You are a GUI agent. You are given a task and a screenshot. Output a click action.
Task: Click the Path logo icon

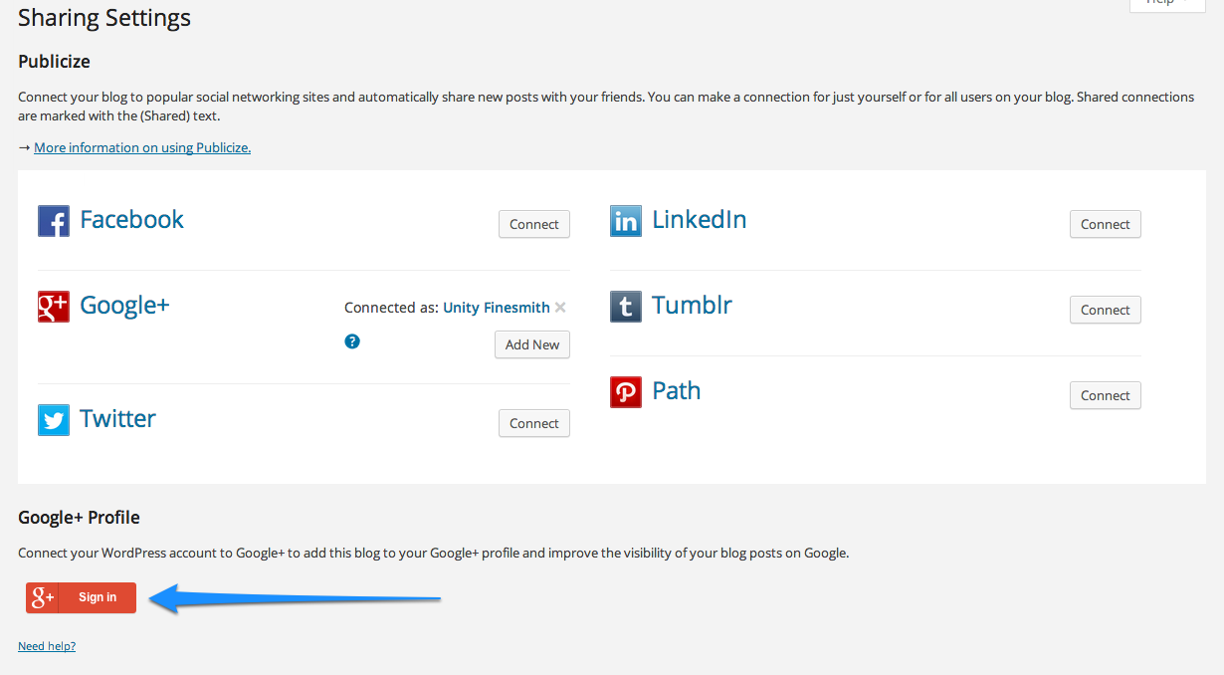[626, 392]
